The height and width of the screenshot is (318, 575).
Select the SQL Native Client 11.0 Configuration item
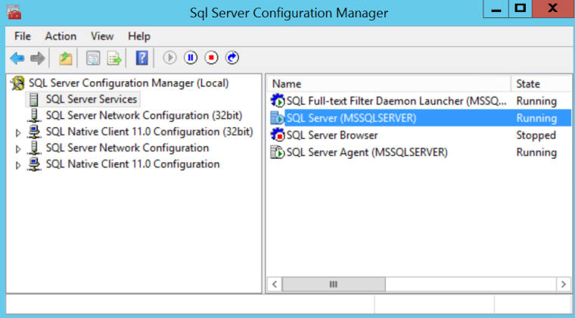[x=132, y=164]
